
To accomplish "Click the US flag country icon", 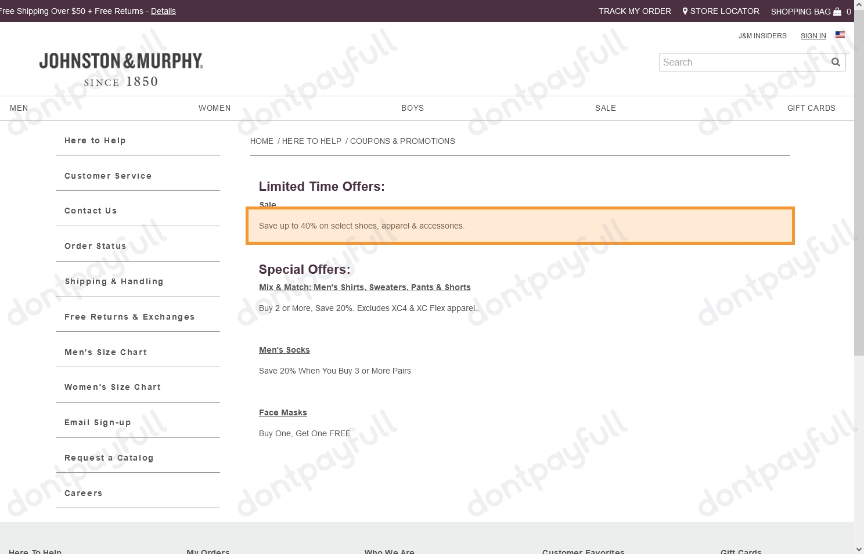I will pyautogui.click(x=840, y=35).
